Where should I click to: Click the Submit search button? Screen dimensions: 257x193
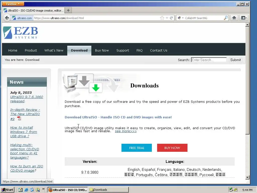(235, 60)
